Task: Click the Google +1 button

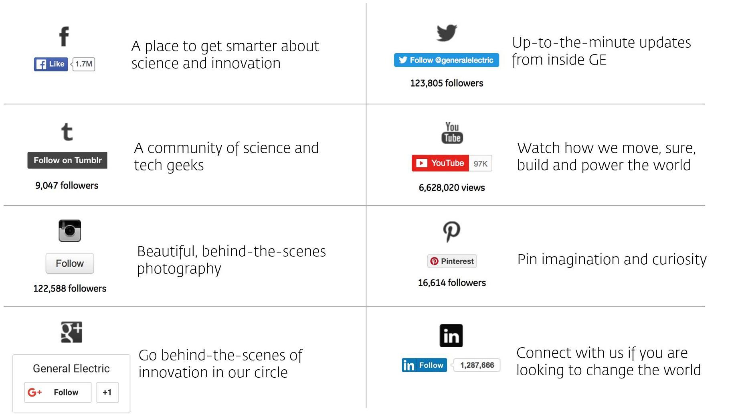Action: pyautogui.click(x=107, y=392)
